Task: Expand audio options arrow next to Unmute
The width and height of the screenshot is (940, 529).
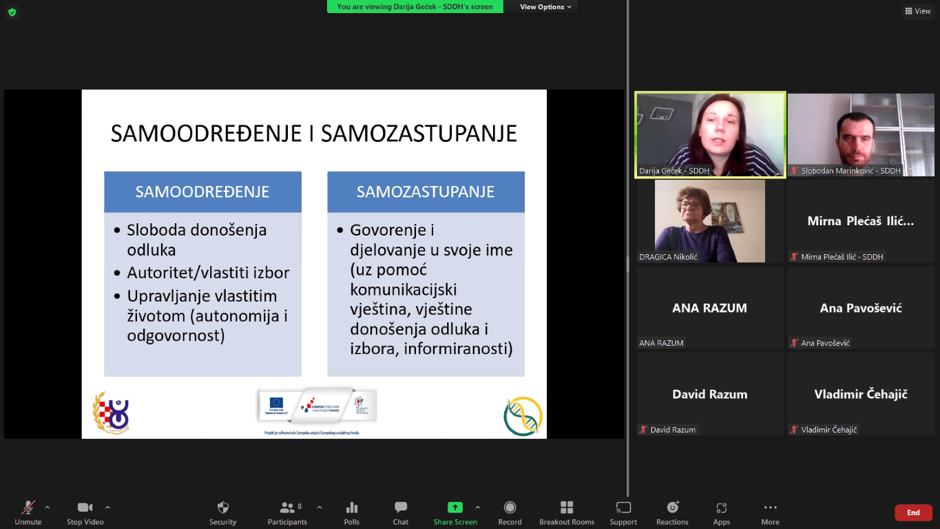Action: (48, 508)
